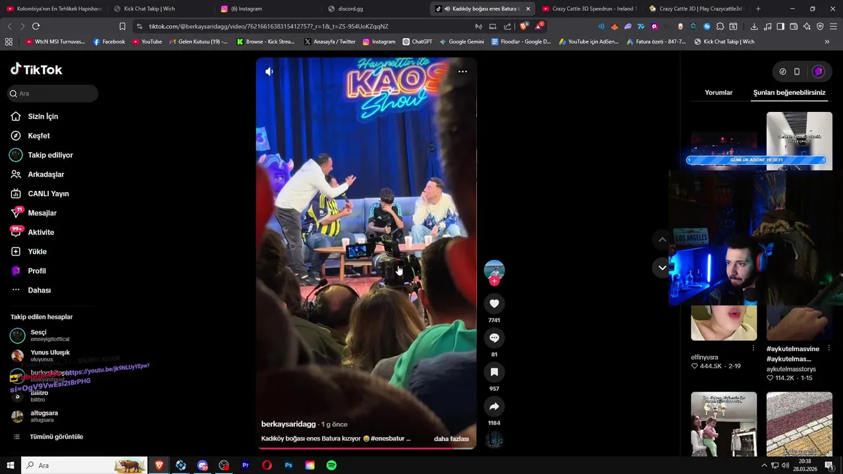Mute the video with the speaker icon
The width and height of the screenshot is (843, 474).
click(x=269, y=71)
